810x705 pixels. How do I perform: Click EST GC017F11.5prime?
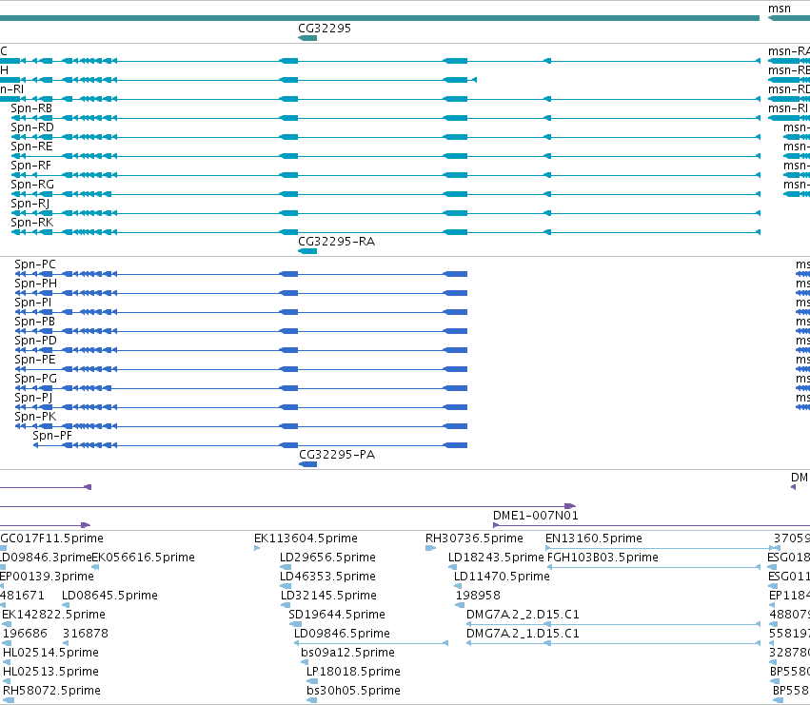pyautogui.click(x=51, y=539)
